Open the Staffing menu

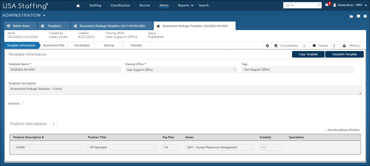click(95, 5)
